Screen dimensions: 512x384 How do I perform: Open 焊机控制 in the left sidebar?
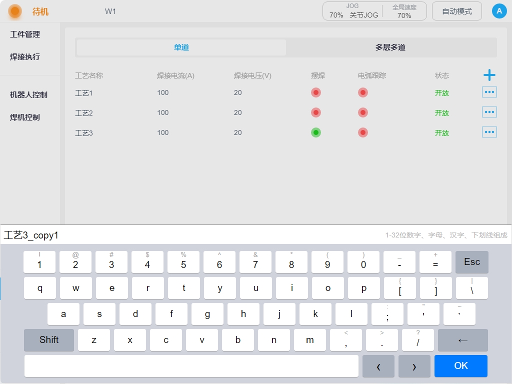pyautogui.click(x=25, y=117)
